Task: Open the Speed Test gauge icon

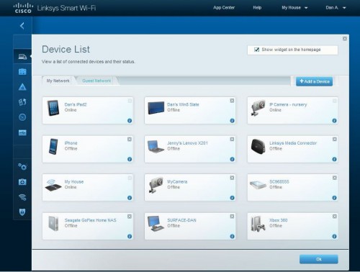Action: coord(22,117)
